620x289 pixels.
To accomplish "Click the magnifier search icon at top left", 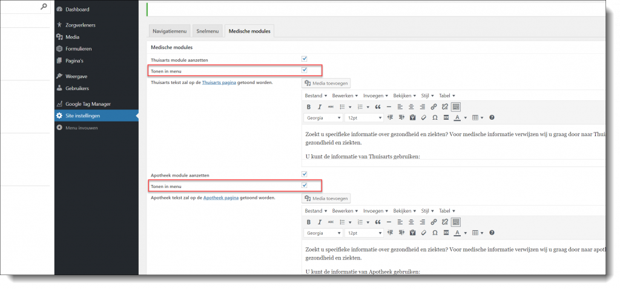I will (x=44, y=7).
